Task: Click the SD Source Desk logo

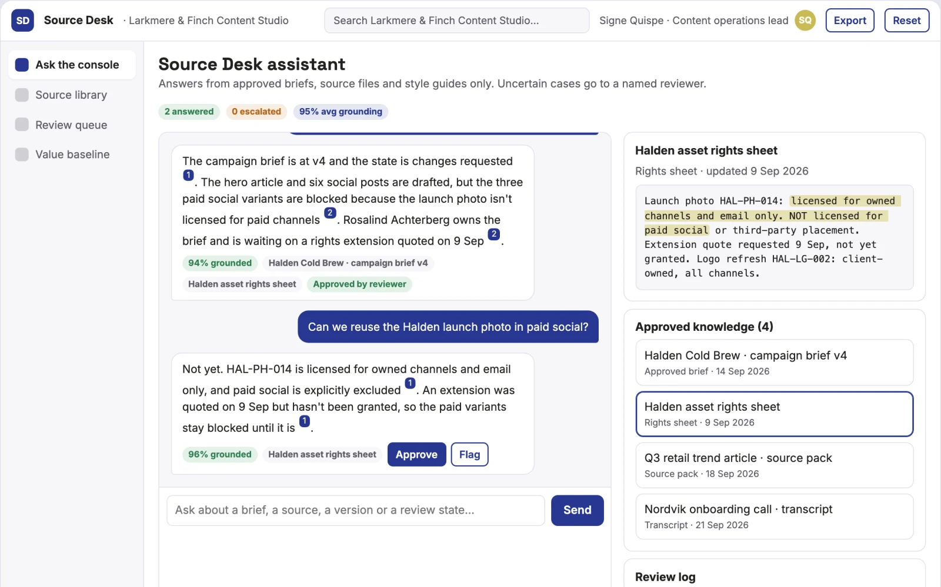Action: [22, 21]
